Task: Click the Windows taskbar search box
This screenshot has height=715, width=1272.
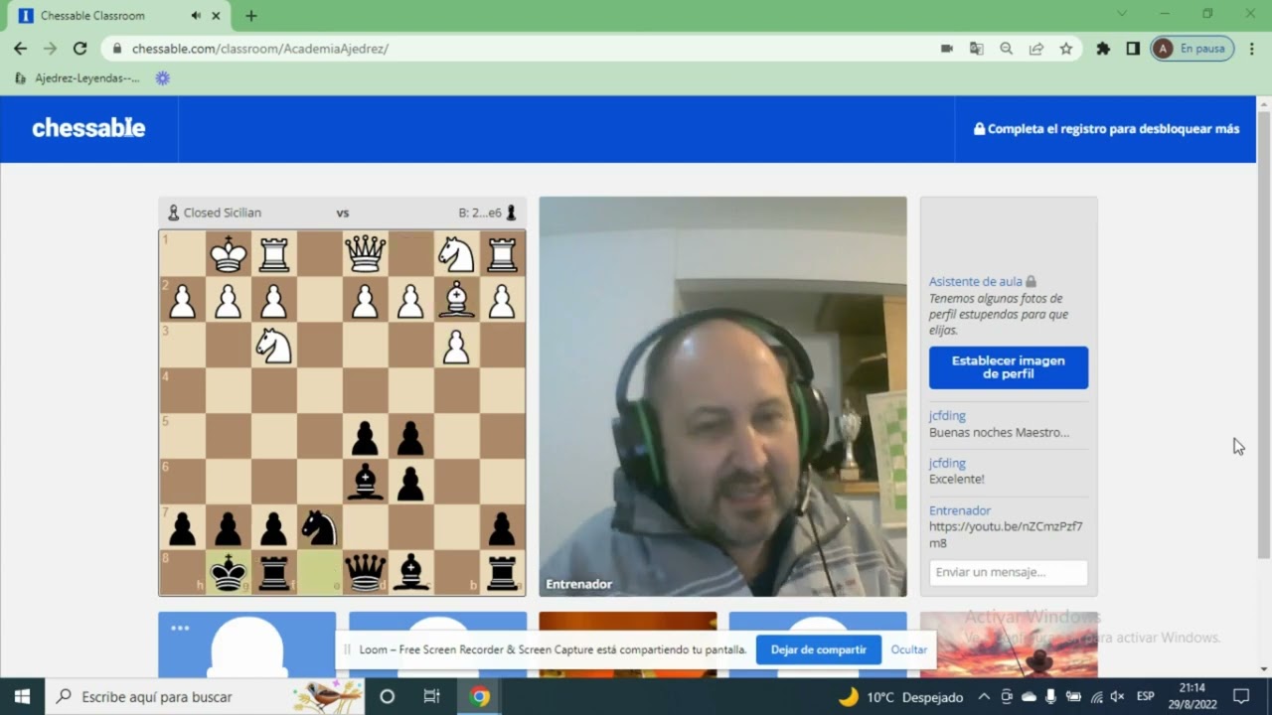Action: [206, 696]
